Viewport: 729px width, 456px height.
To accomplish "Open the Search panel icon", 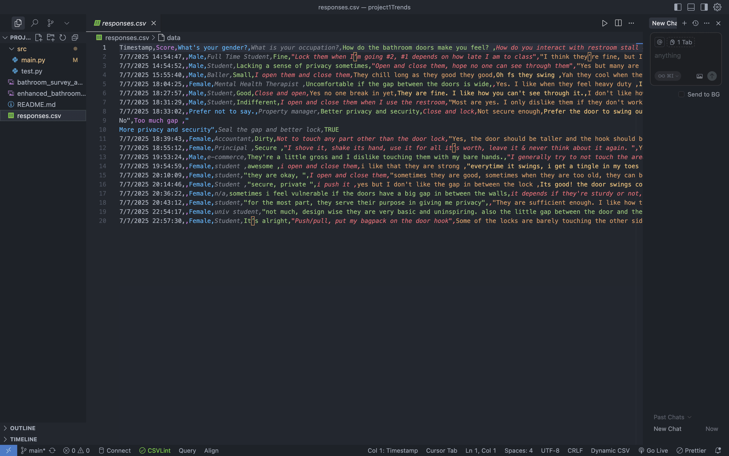I will click(x=35, y=23).
